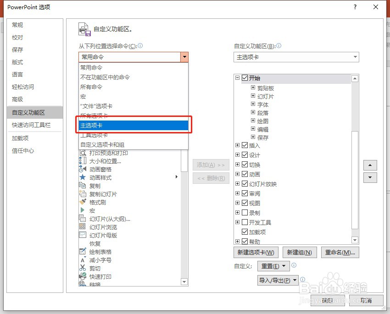Click the slide master icon
The width and height of the screenshot is (390, 314).
click(x=82, y=235)
